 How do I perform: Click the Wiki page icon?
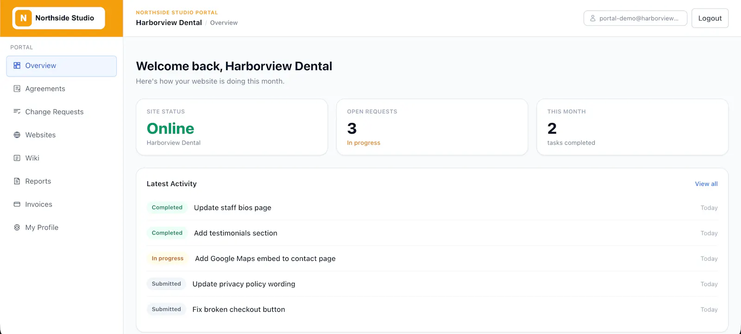click(17, 158)
